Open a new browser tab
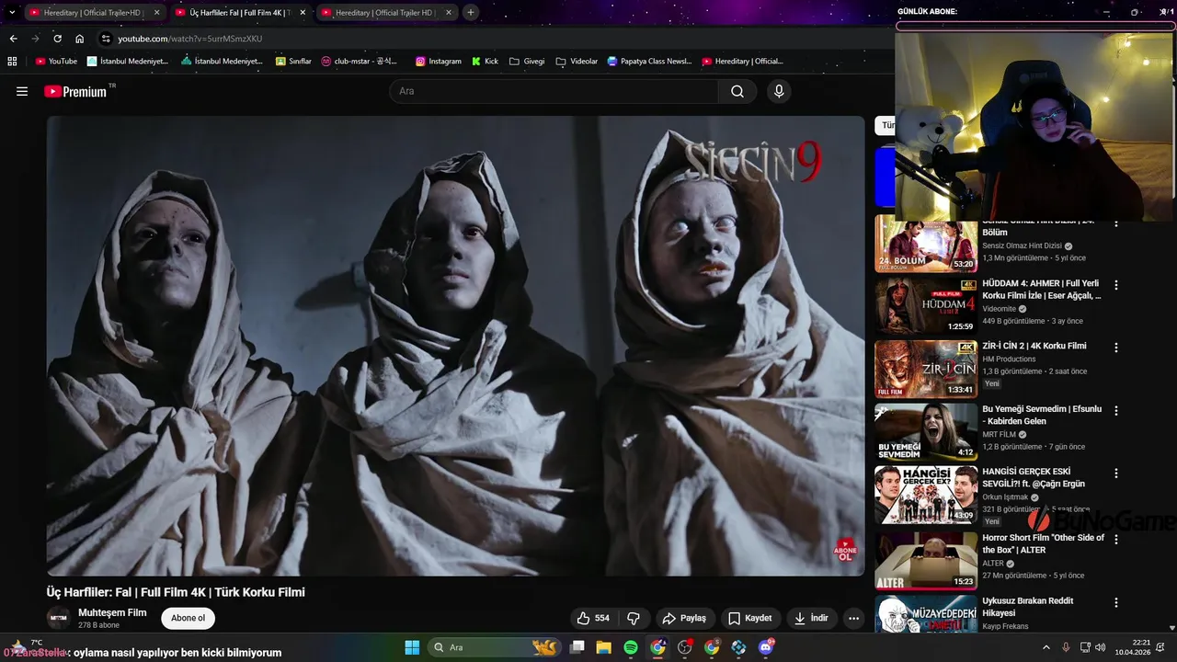This screenshot has width=1177, height=662. [x=471, y=13]
